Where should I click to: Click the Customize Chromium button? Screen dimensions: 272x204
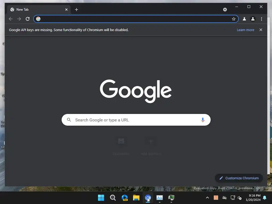point(239,178)
